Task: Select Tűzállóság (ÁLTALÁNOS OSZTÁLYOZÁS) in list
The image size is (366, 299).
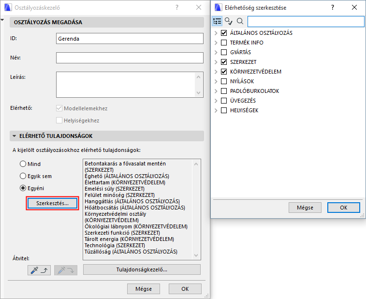Action: click(x=131, y=252)
